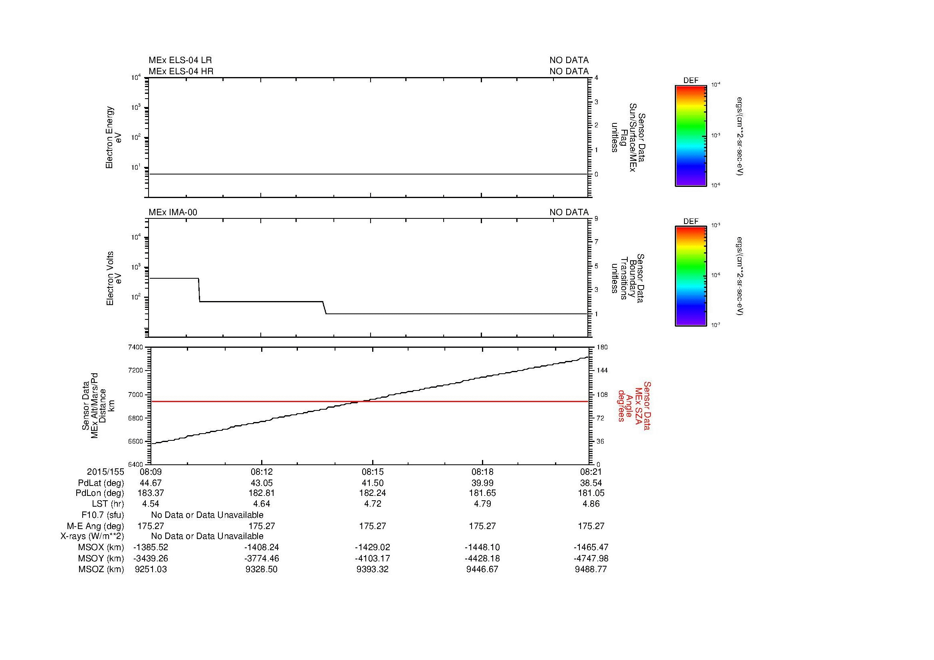934x660 pixels.
Task: Click the 'Electron Energy eV' axis label
Action: click(x=113, y=137)
